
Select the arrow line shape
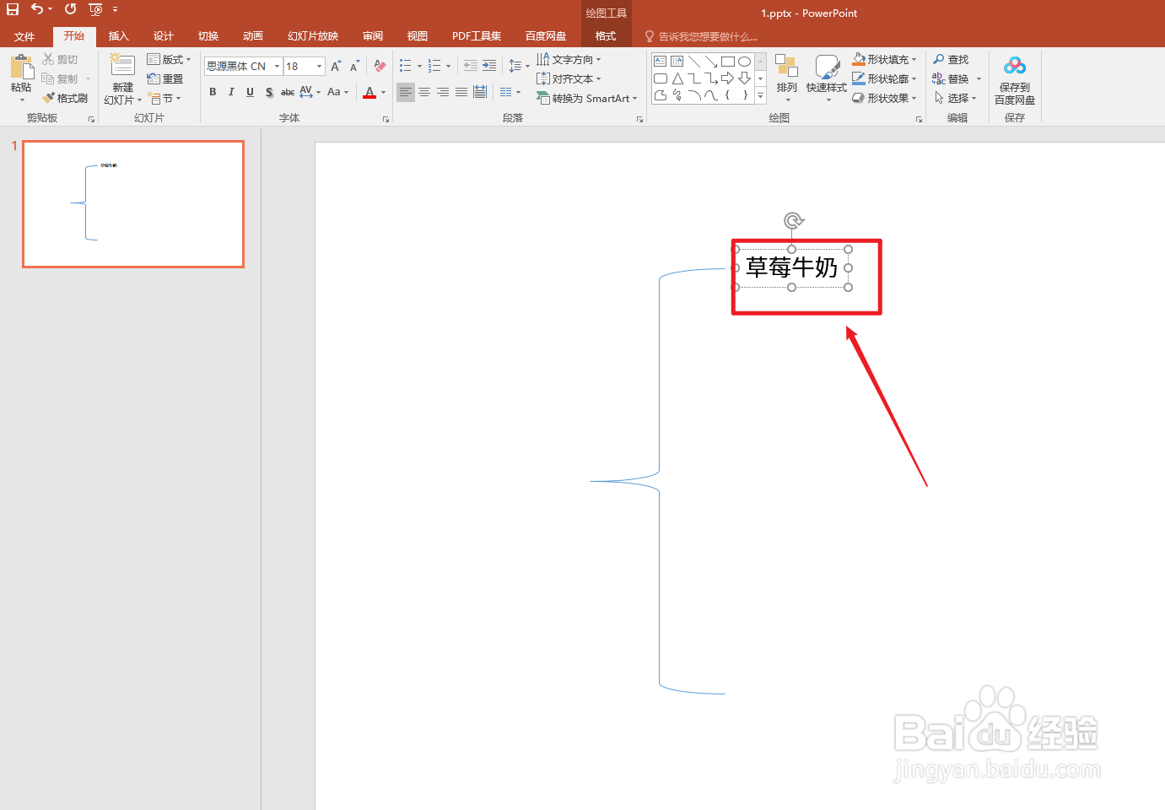pos(711,61)
